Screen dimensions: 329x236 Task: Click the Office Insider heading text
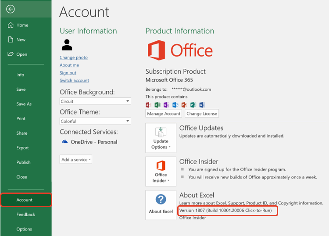pos(199,161)
